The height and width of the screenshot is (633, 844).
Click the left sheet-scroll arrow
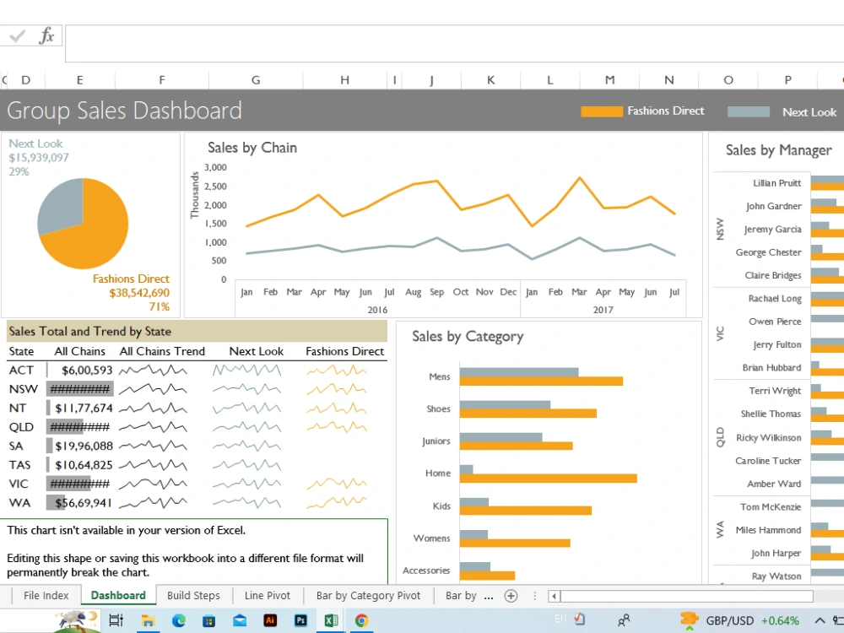554,596
